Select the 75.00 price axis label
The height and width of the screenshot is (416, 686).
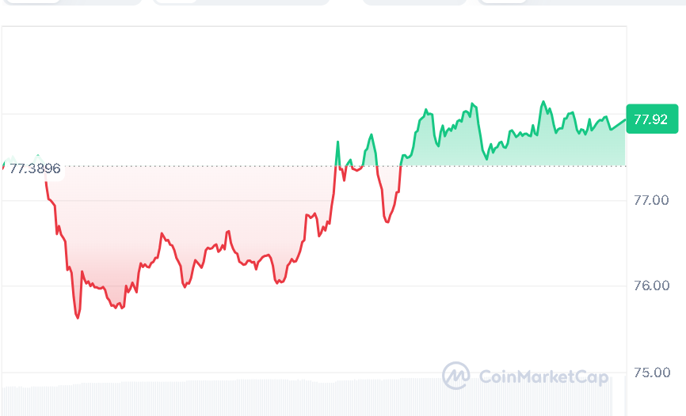pyautogui.click(x=651, y=372)
